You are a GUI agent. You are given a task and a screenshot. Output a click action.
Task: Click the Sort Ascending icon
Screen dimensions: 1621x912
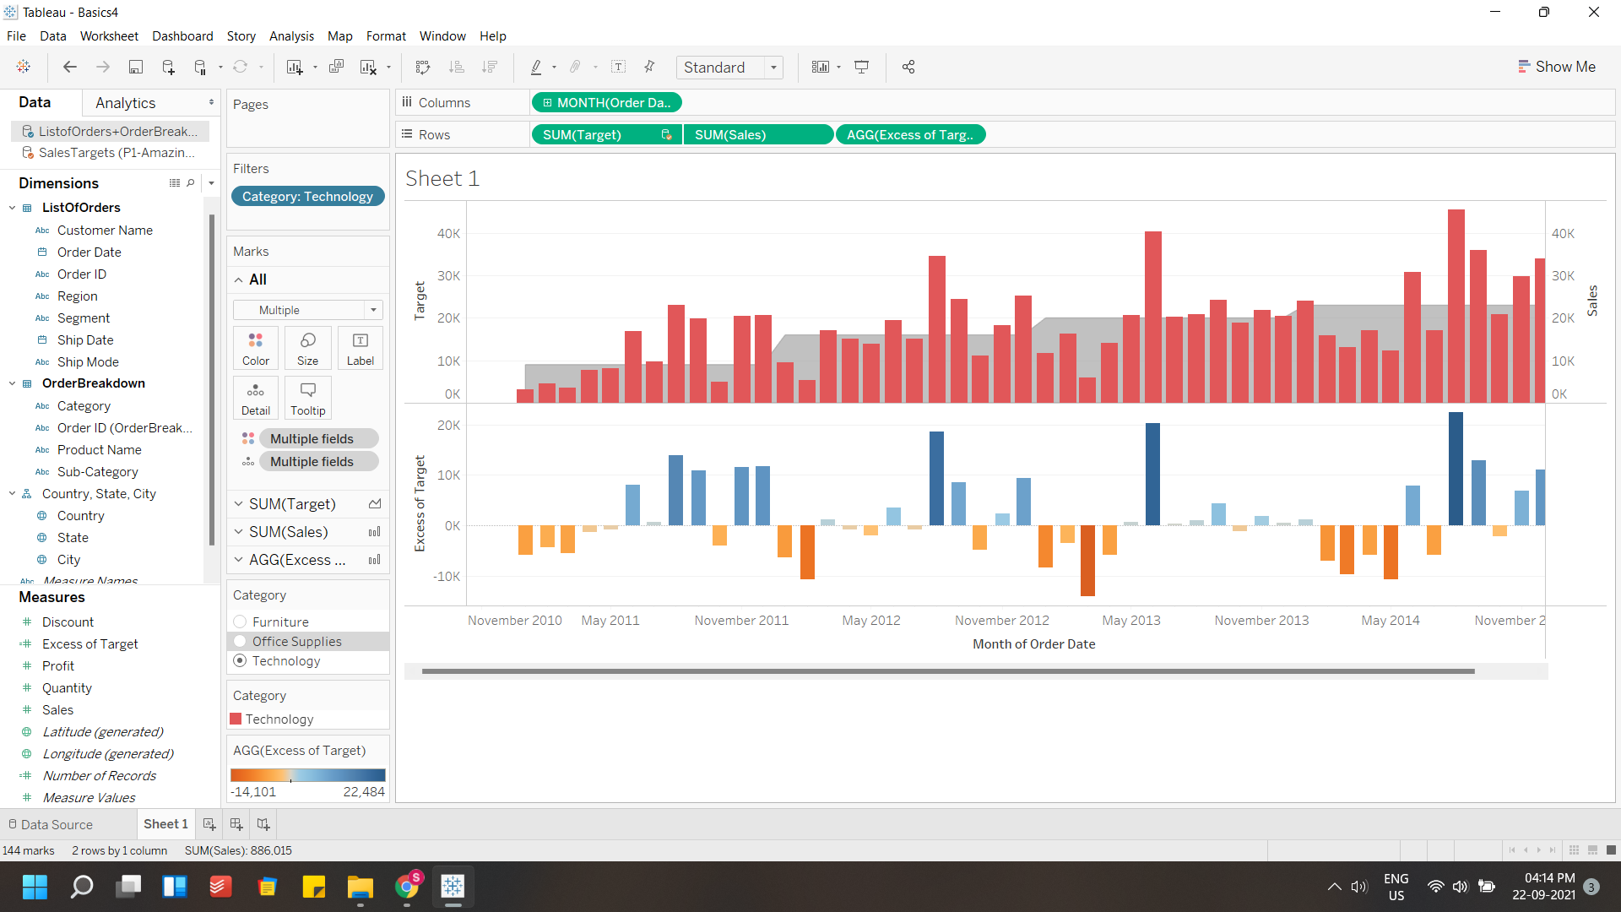coord(457,67)
